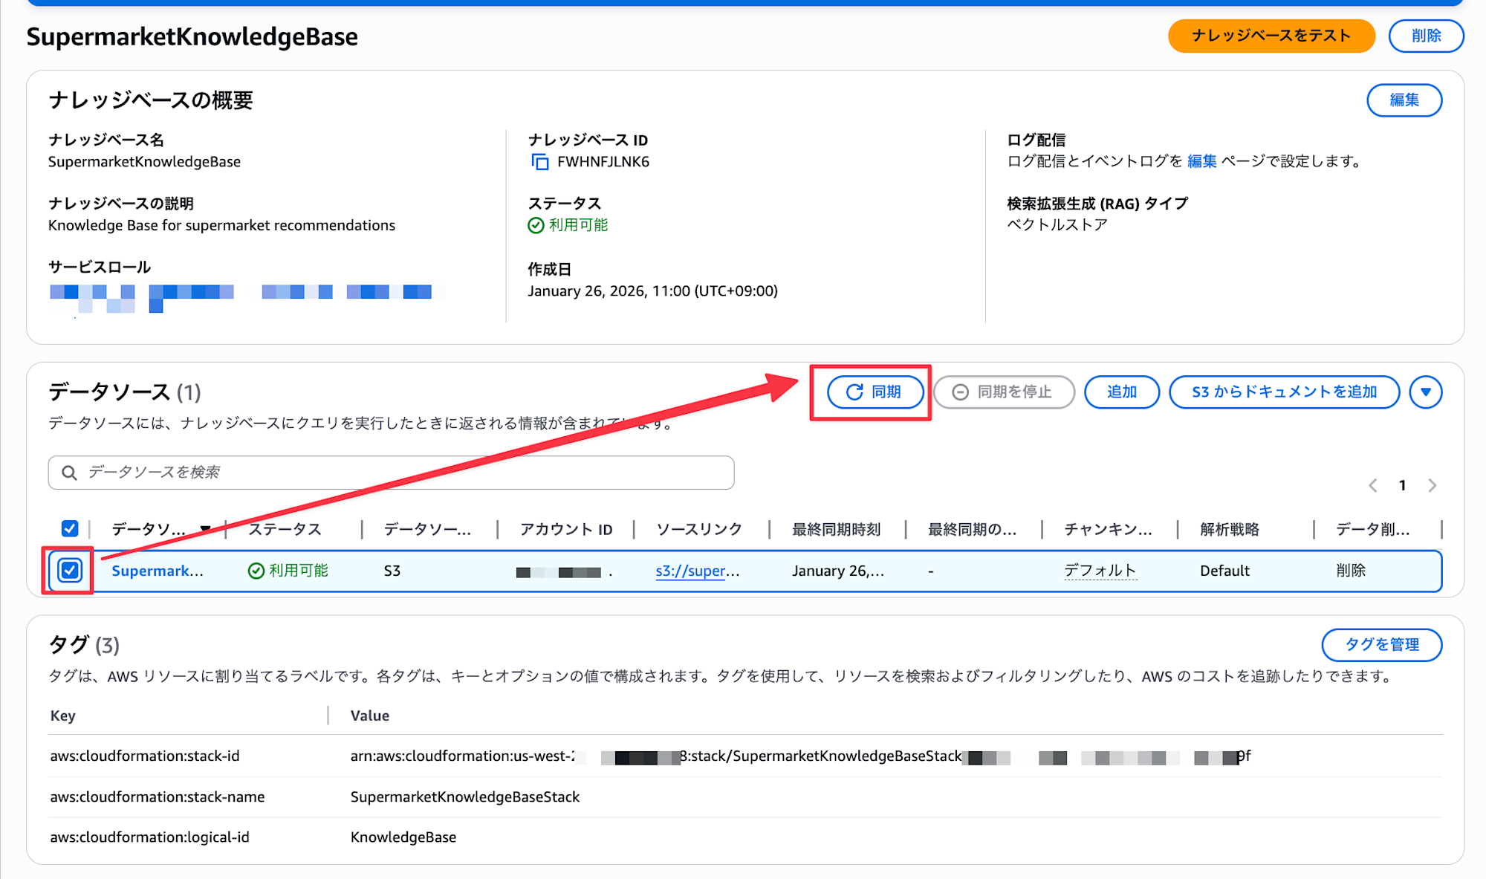Open the 編集 link in log delivery
The image size is (1486, 879).
point(1201,161)
